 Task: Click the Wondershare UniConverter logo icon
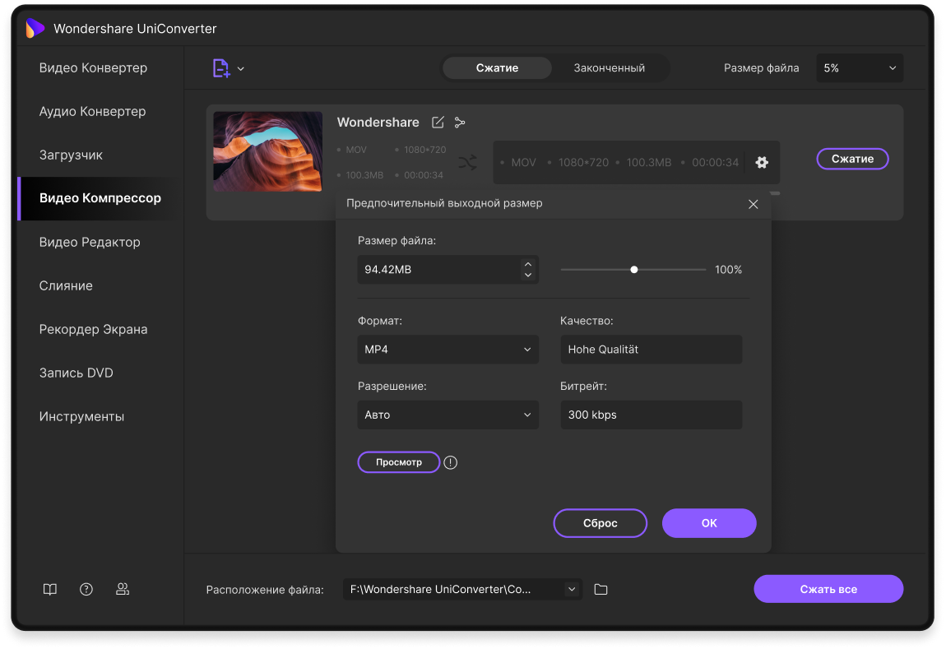tap(35, 28)
